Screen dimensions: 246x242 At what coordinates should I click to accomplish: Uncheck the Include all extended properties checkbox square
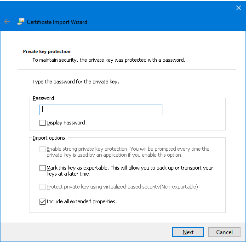click(42, 201)
